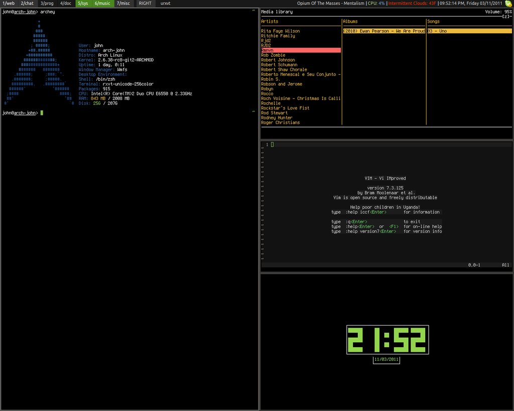Select artist Rob Zombie
This screenshot has width=514, height=411.
coord(273,55)
